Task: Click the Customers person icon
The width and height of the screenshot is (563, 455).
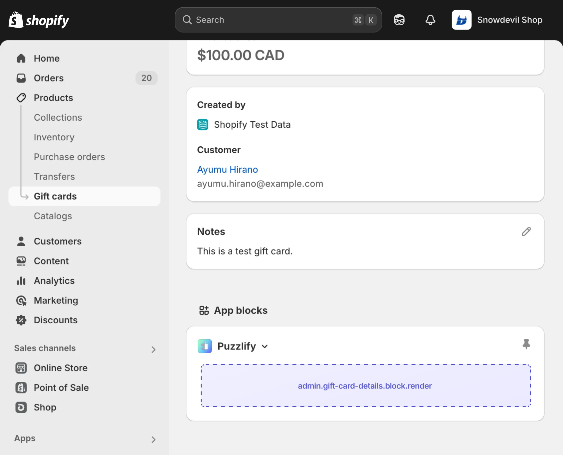Action: coord(21,241)
